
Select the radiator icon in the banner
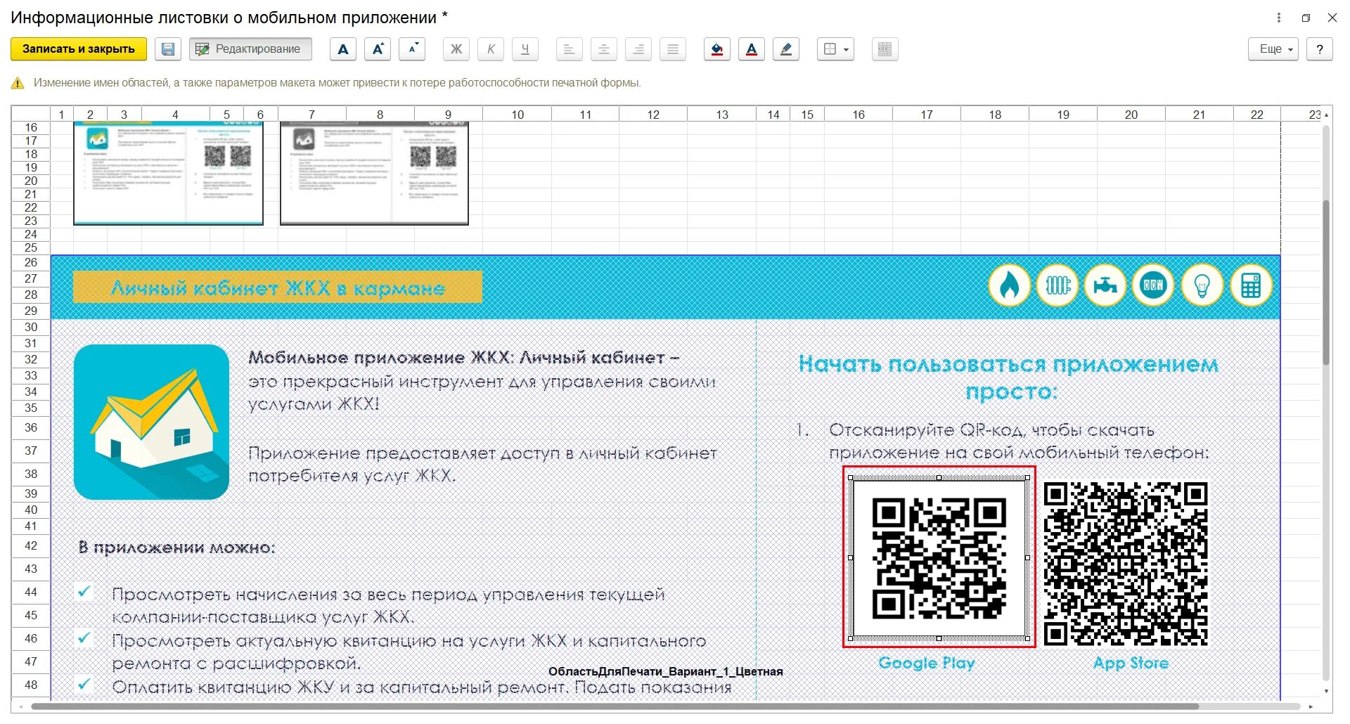click(x=1057, y=285)
